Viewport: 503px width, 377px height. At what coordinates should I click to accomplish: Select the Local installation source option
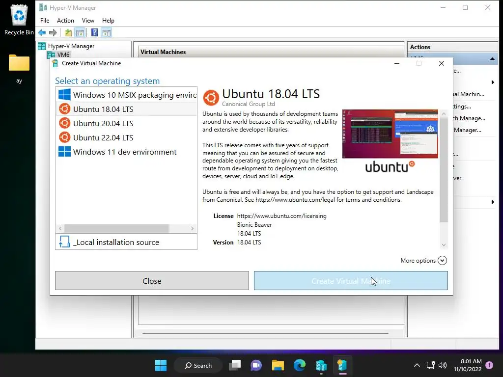tap(126, 242)
